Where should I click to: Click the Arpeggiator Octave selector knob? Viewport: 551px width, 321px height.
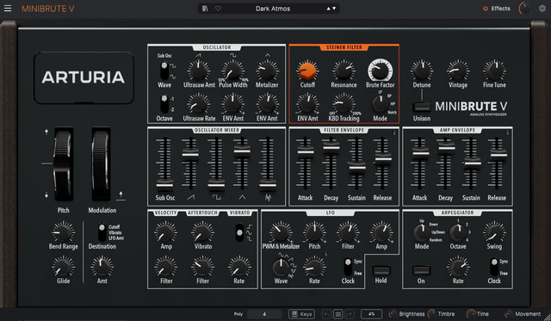[x=457, y=232]
